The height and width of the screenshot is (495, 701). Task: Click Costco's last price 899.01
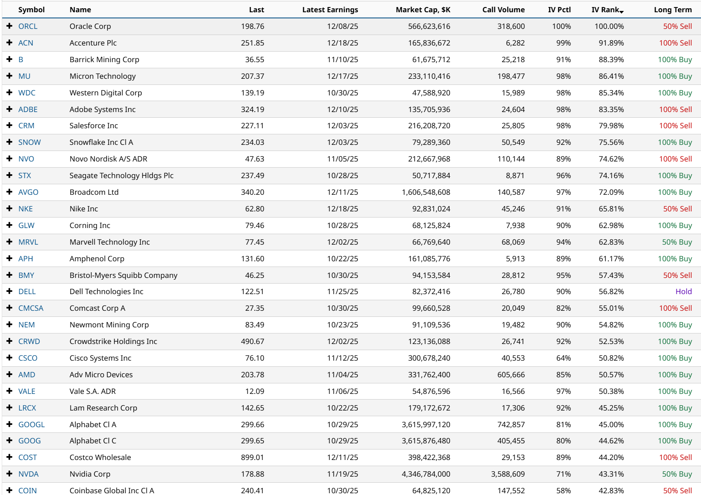click(x=252, y=457)
